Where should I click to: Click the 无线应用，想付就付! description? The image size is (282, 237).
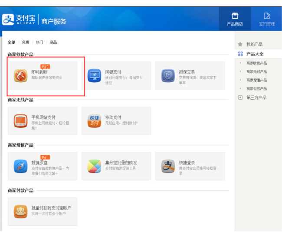121,123
